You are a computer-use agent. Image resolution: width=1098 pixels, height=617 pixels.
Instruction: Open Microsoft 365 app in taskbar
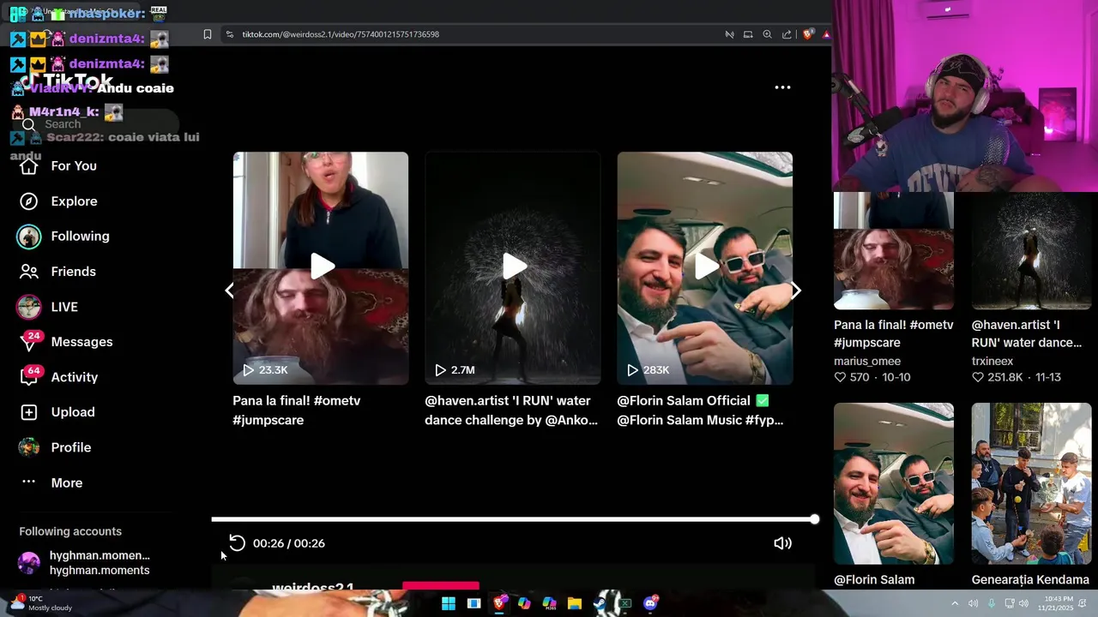550,603
